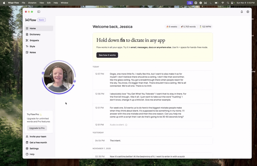Click the square record icon in menu bar
This screenshot has width=257, height=166.
196,3
